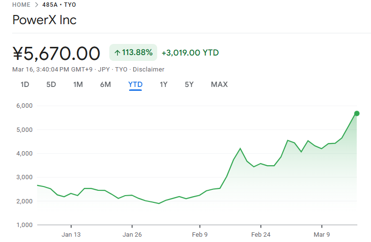371x242 pixels.
Task: Go to the HOME breadcrumb link
Action: pyautogui.click(x=21, y=5)
